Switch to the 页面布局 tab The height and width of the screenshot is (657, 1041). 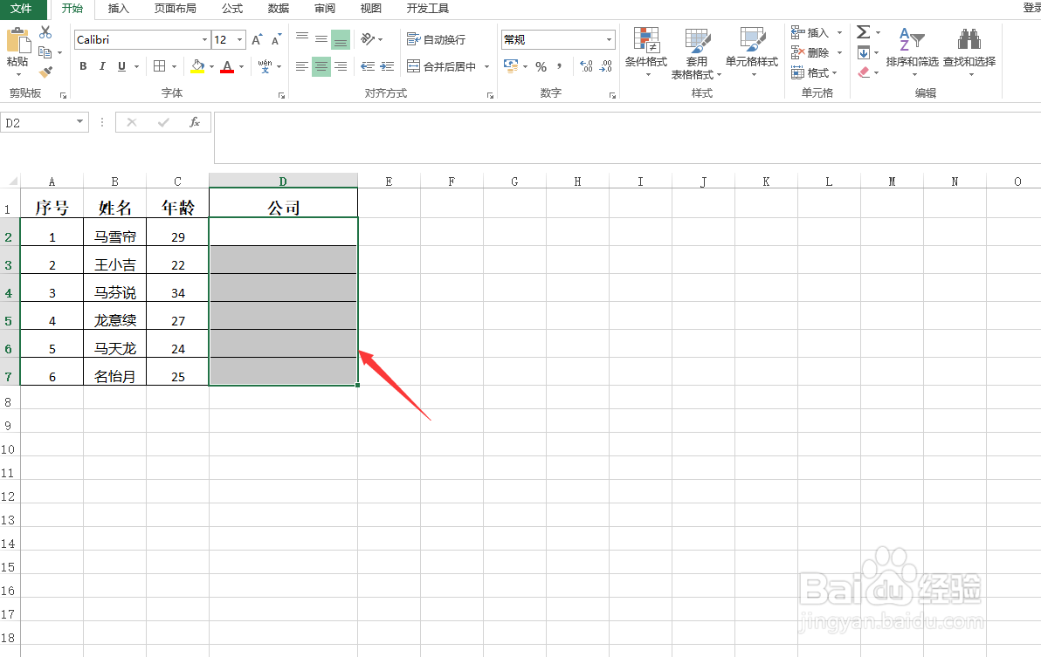[x=175, y=9]
